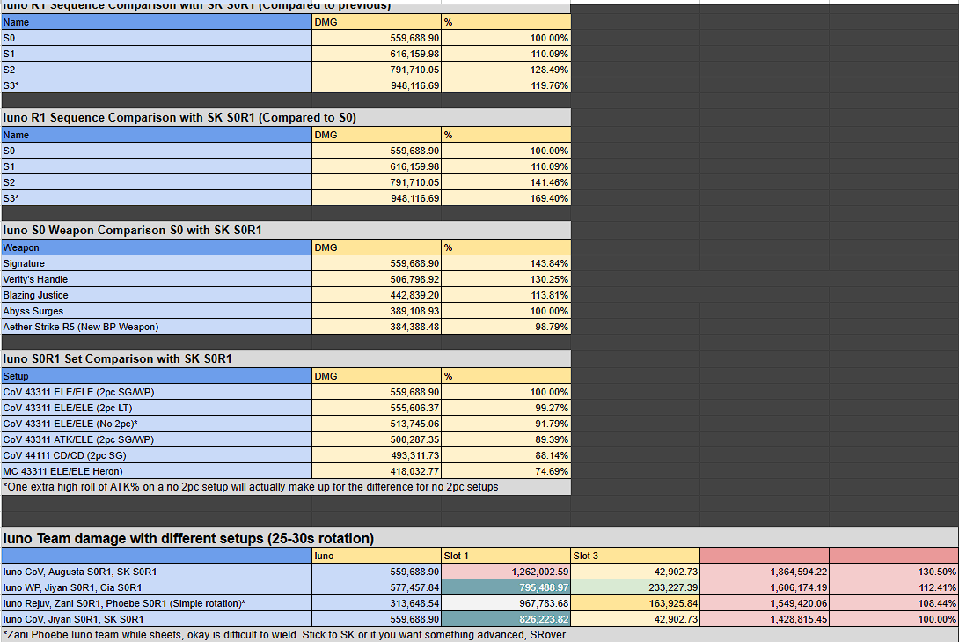This screenshot has width=959, height=642.
Task: Click the 1,864,594.22 total cell
Action: 765,572
